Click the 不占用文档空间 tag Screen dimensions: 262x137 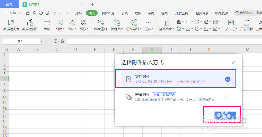pyautogui.click(x=164, y=94)
